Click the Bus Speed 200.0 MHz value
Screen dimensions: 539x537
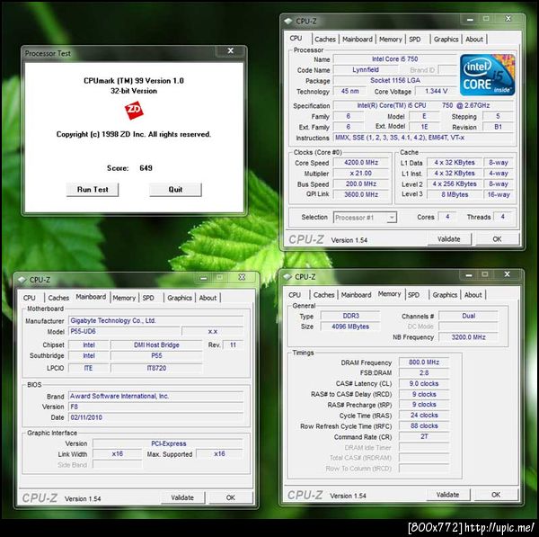point(361,183)
